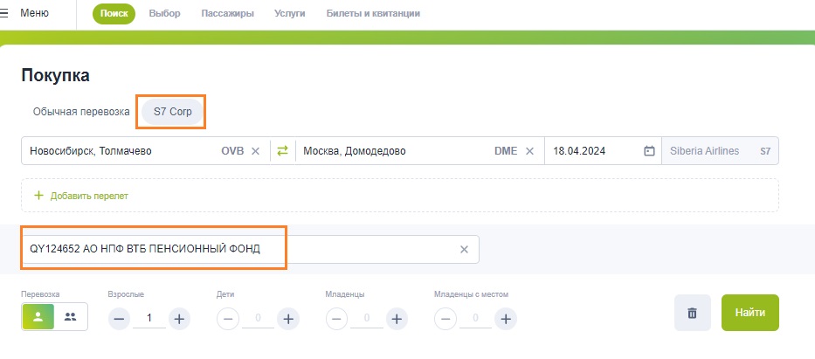Open the Билеты и квитанции tab
The width and height of the screenshot is (815, 359).
(373, 13)
